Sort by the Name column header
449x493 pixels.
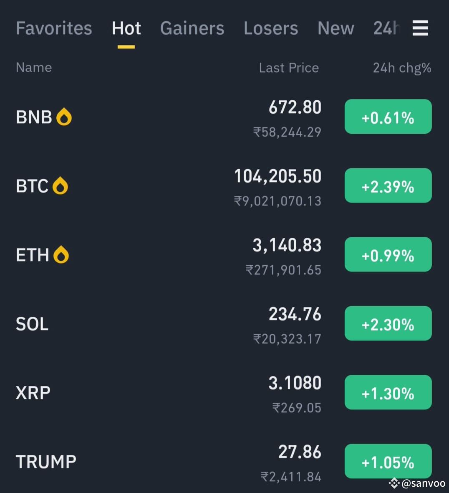pos(34,67)
